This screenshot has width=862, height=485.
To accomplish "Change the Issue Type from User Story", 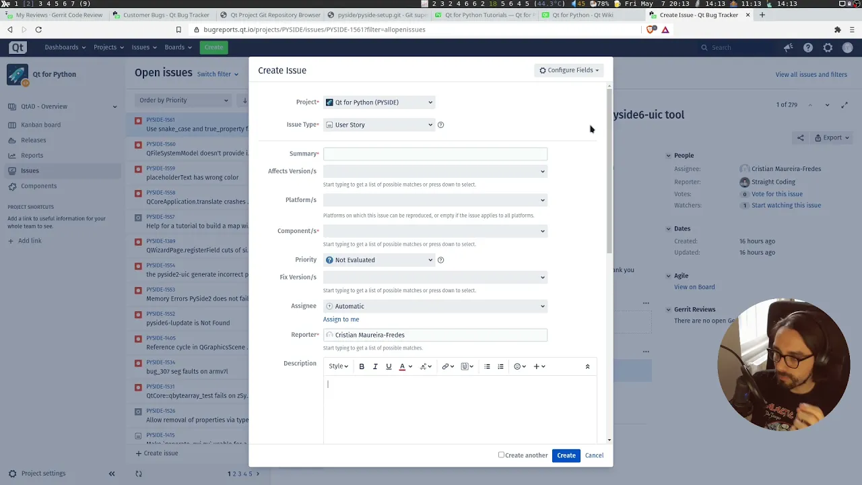I will [x=378, y=125].
